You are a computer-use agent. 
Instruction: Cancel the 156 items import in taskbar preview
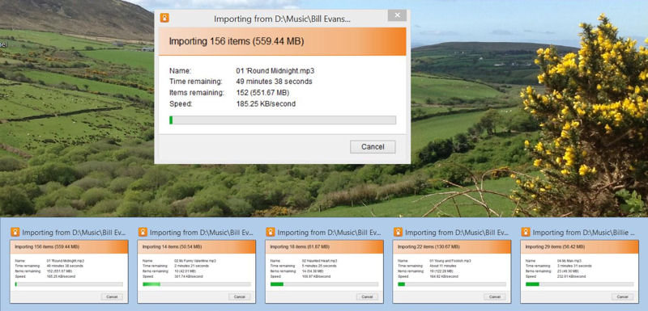(112, 296)
